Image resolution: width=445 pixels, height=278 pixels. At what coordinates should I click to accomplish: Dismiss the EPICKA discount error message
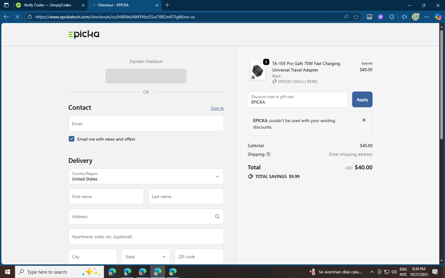click(x=364, y=120)
